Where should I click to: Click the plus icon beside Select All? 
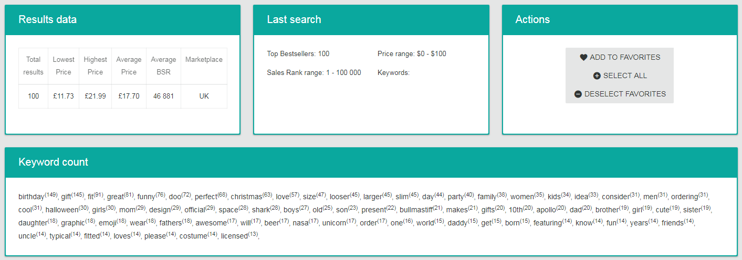coord(597,76)
